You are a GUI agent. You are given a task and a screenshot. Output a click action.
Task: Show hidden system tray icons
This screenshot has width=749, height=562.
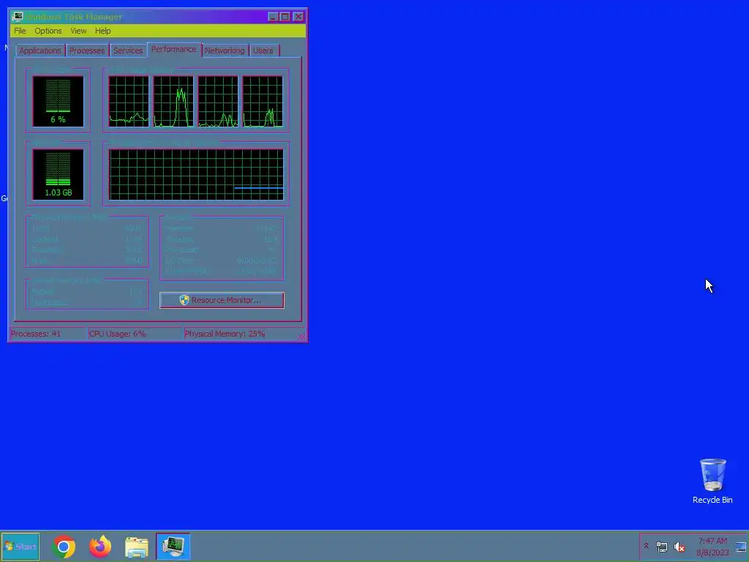[x=647, y=546]
